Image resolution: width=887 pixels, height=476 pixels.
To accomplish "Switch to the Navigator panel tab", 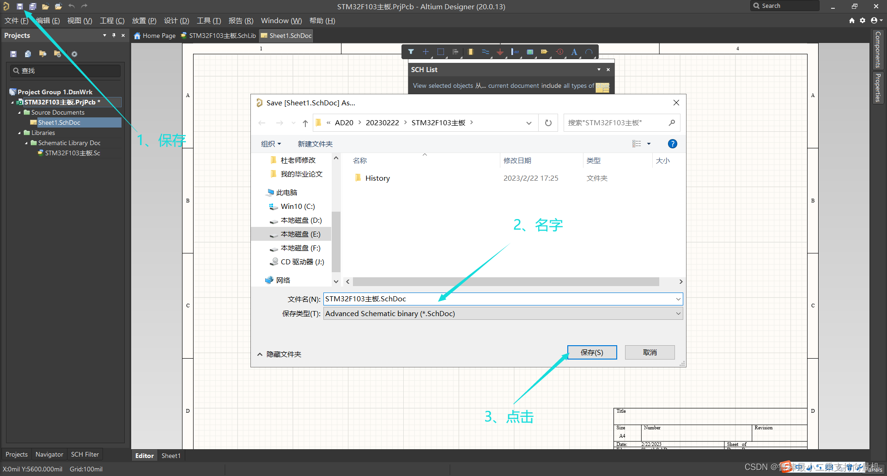I will [x=49, y=454].
